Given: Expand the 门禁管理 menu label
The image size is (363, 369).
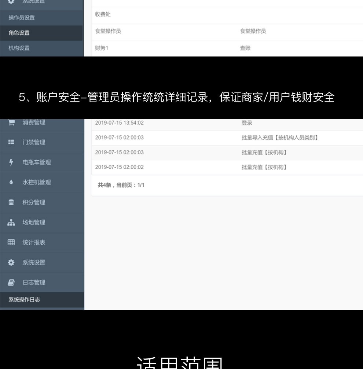Looking at the screenshot, I should [34, 142].
